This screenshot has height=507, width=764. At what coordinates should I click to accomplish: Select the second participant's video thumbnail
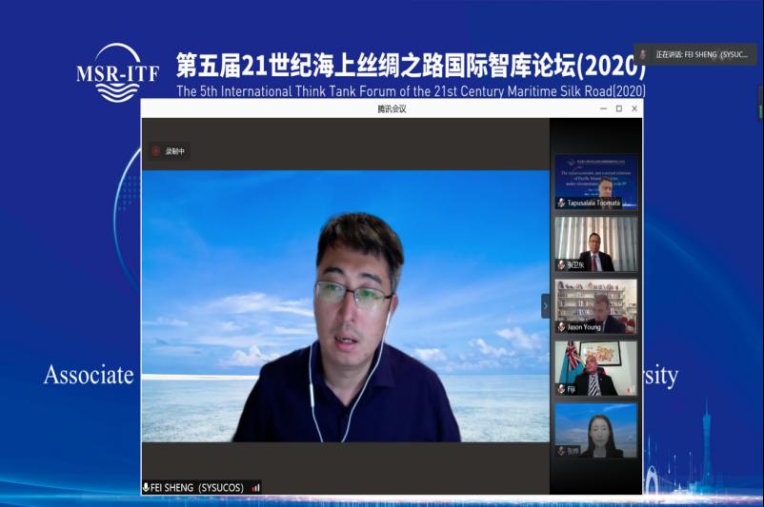tap(596, 243)
